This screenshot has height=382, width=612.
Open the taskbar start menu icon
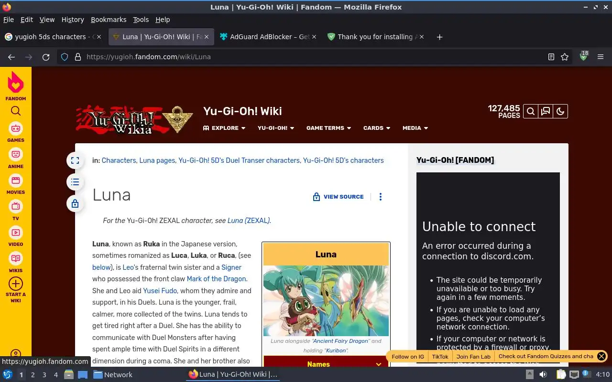tap(7, 374)
